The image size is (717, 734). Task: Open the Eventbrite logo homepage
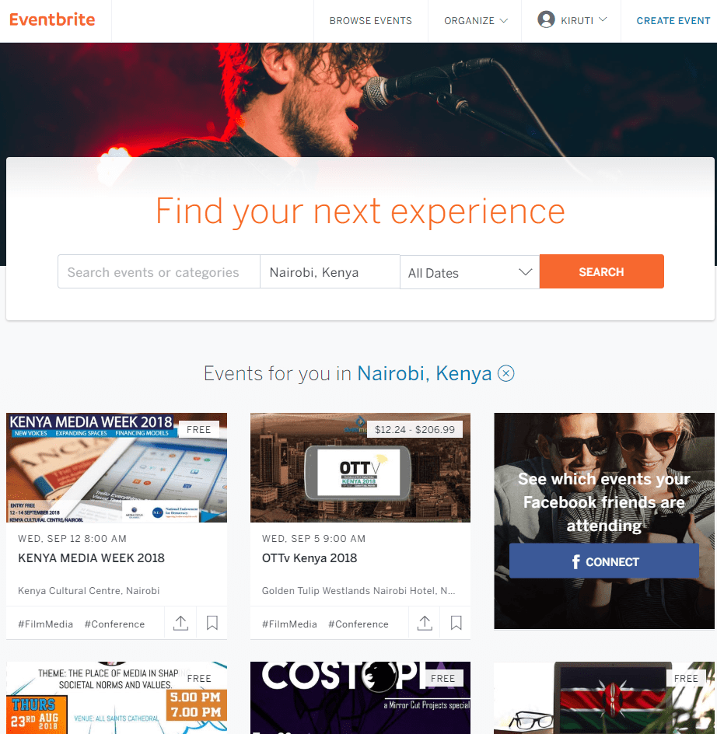tap(52, 19)
